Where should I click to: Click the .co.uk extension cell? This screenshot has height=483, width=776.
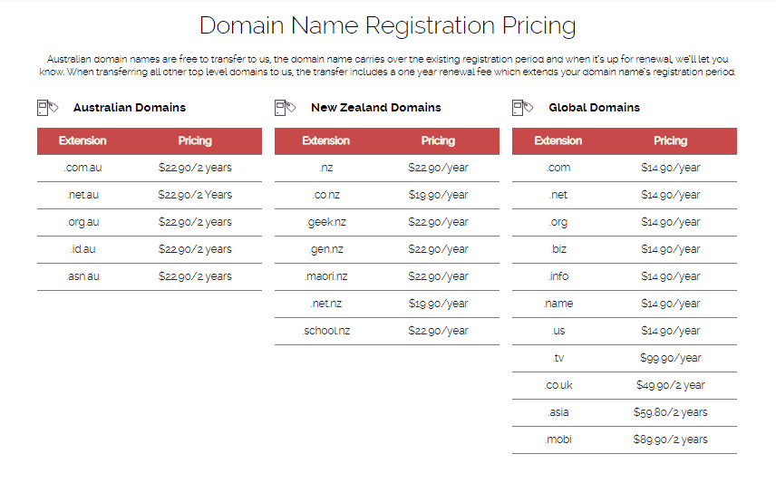558,385
